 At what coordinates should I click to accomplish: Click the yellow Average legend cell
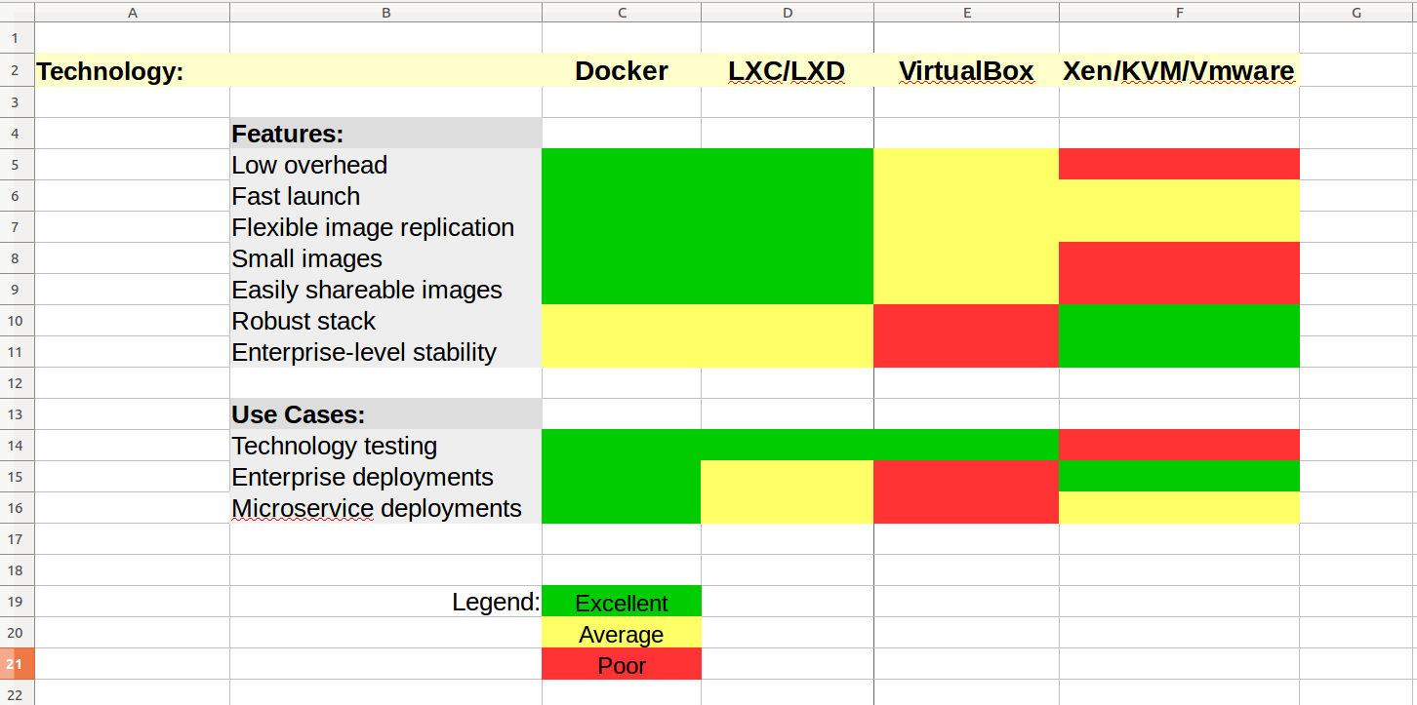pos(622,634)
